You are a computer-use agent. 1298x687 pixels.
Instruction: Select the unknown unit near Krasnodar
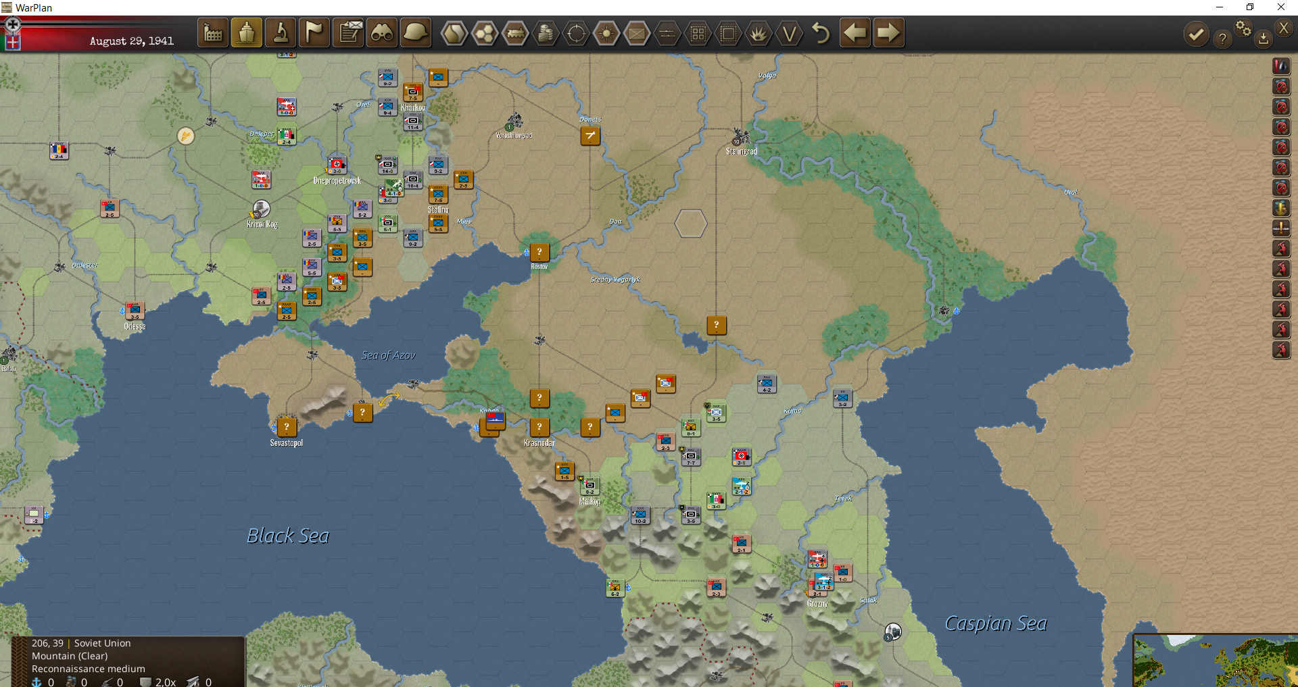[x=539, y=427]
